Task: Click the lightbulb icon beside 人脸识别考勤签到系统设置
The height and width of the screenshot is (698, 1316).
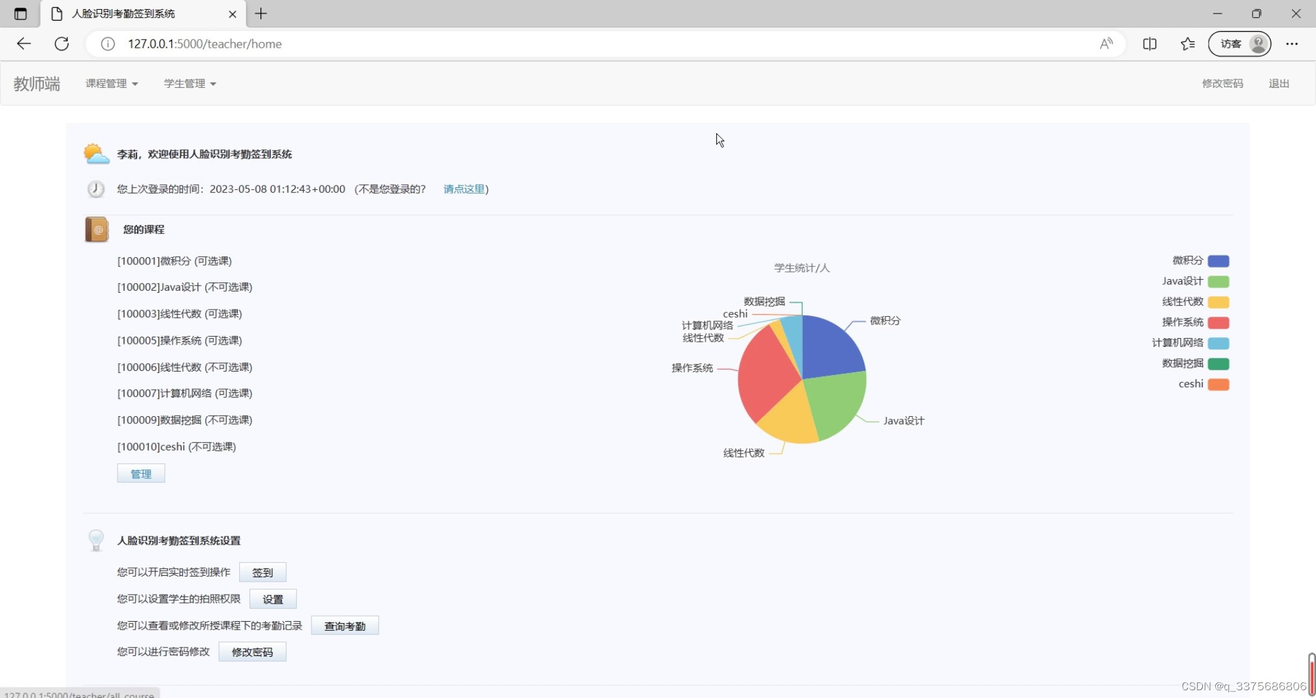Action: [x=96, y=540]
